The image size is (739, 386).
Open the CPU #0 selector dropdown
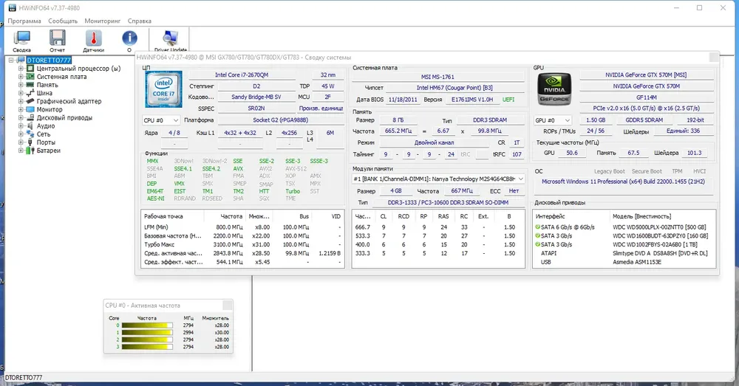pyautogui.click(x=160, y=120)
